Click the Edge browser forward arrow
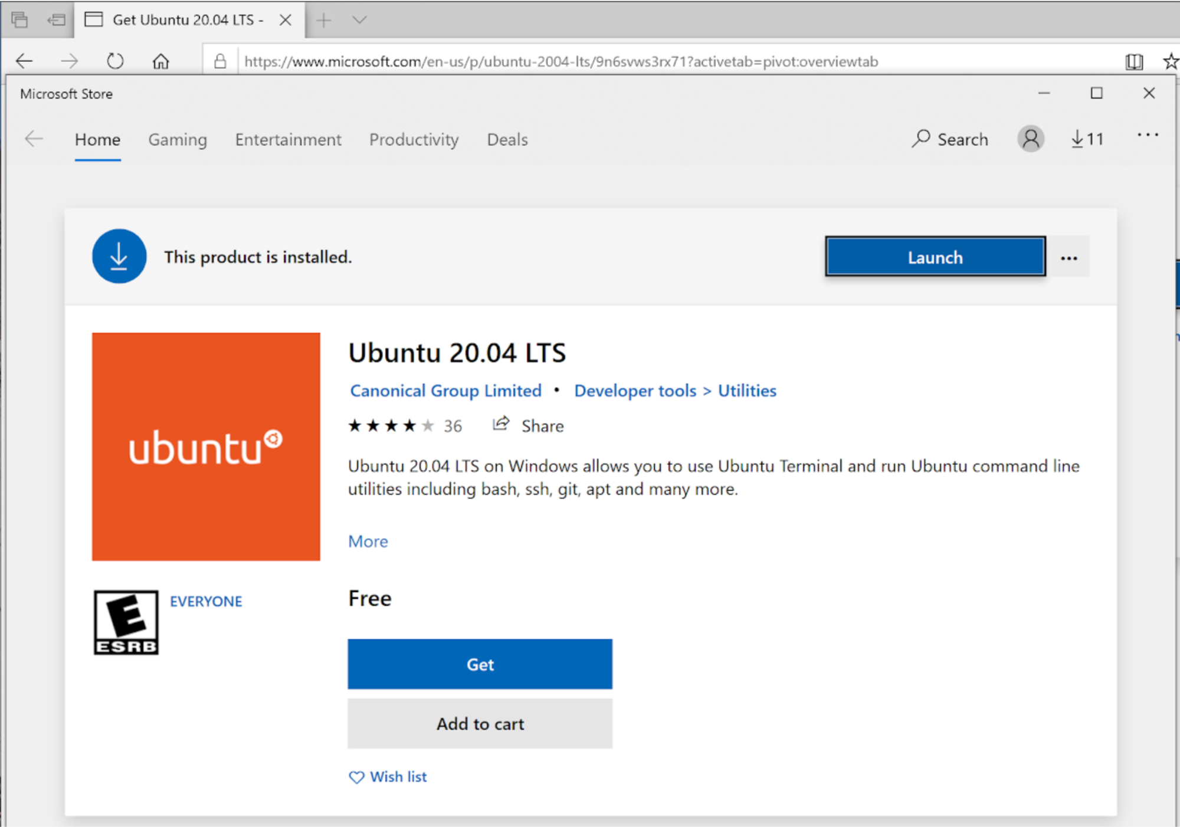This screenshot has height=827, width=1180. pyautogui.click(x=70, y=61)
